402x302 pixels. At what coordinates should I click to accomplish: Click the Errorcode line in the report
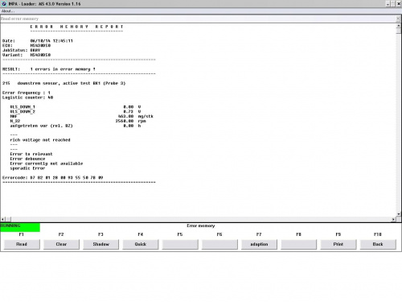pyautogui.click(x=53, y=177)
